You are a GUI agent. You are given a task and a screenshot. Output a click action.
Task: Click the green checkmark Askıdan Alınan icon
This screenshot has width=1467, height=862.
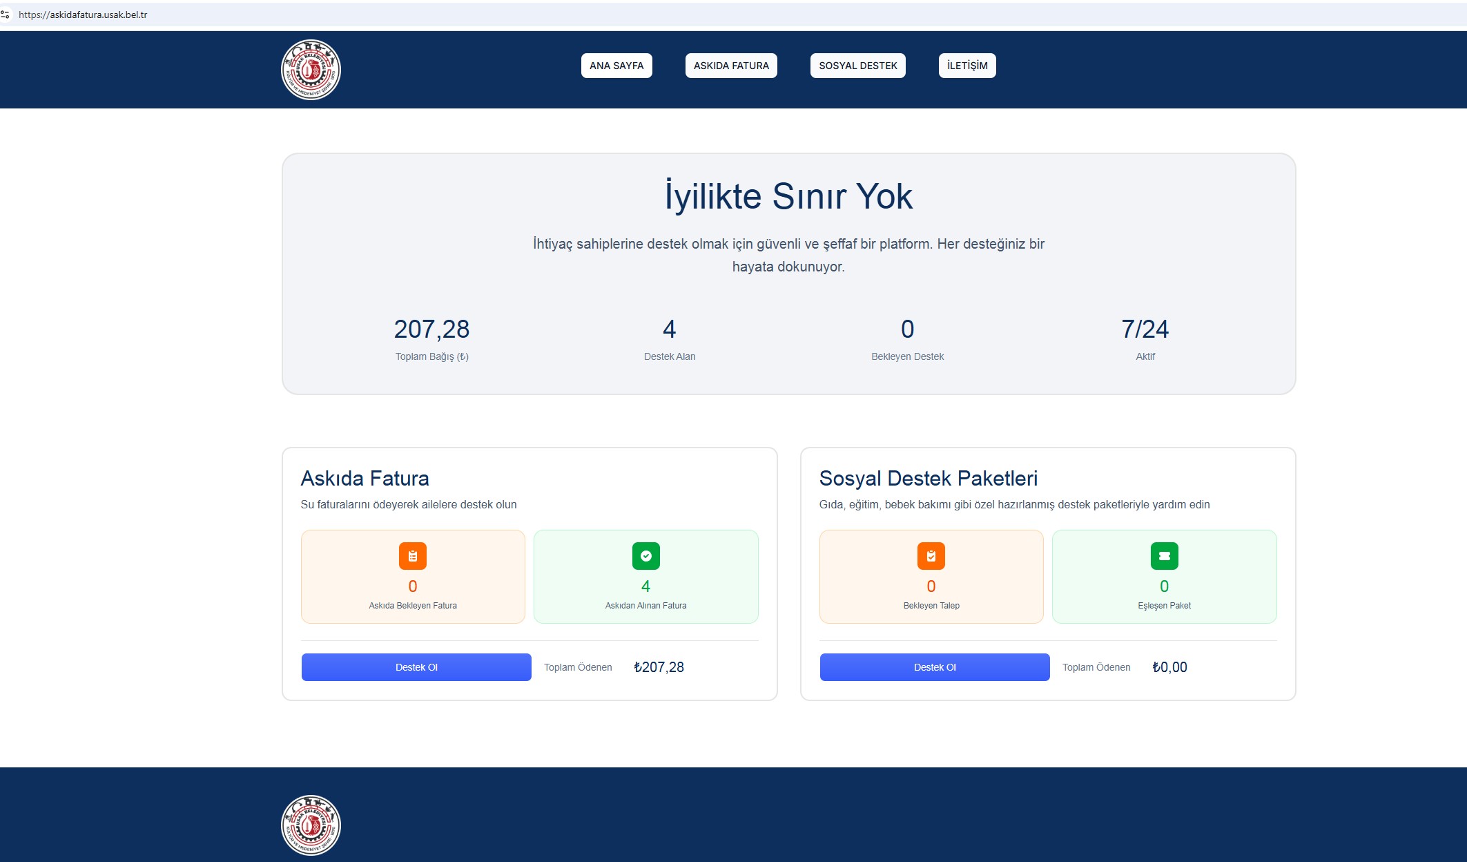(645, 556)
